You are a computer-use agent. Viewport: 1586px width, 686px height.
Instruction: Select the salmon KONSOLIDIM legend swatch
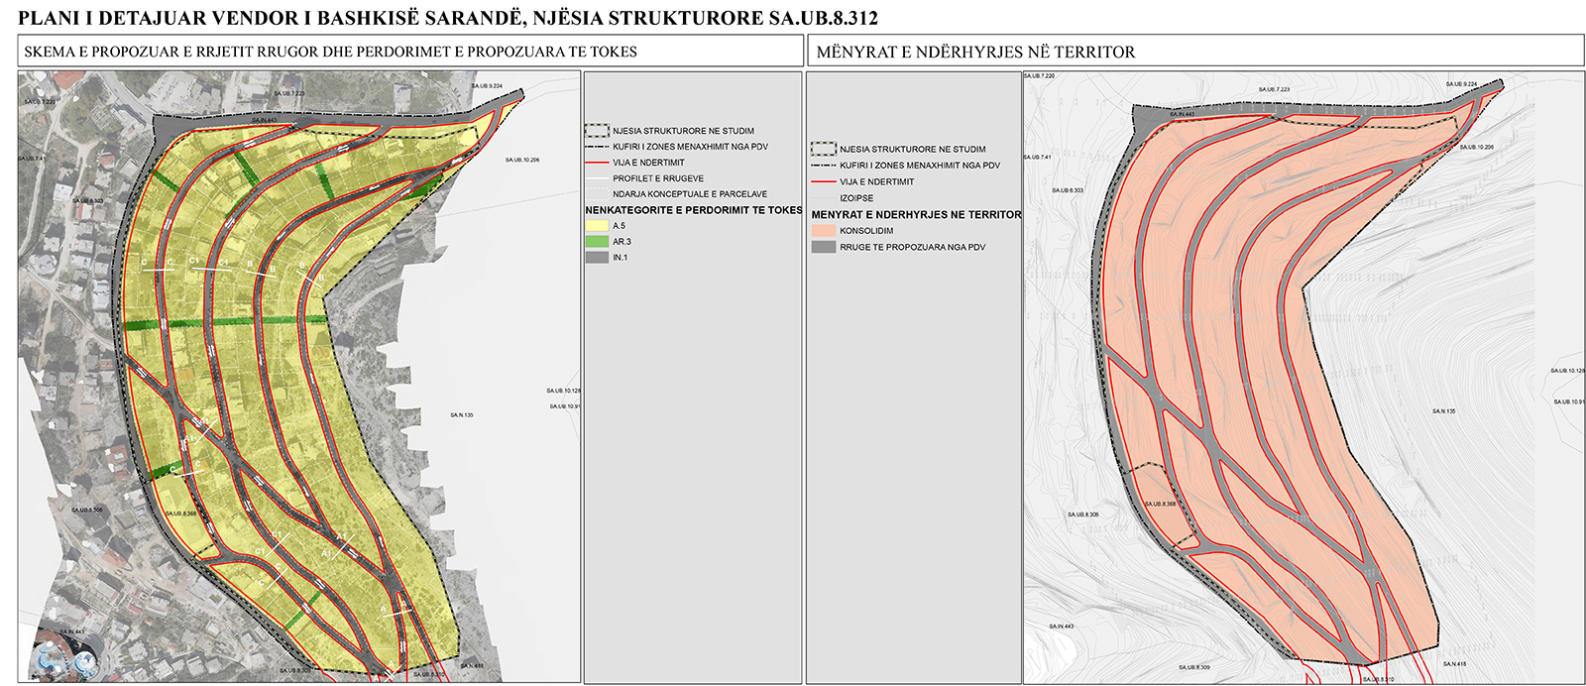coord(824,231)
